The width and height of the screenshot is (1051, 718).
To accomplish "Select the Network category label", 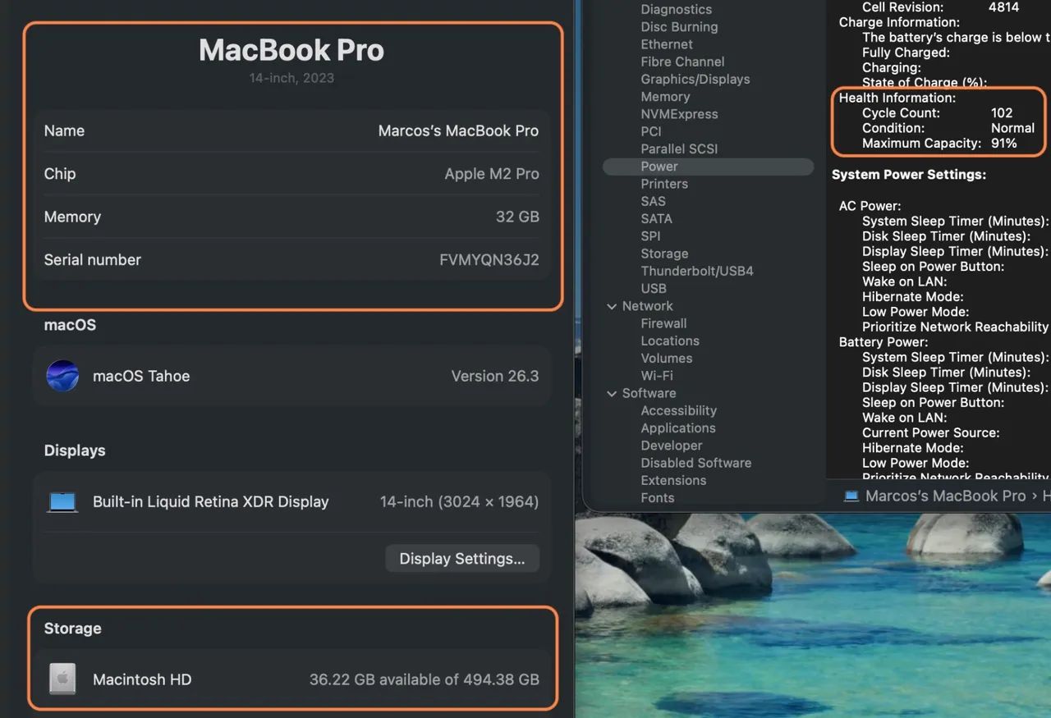I will (x=647, y=306).
